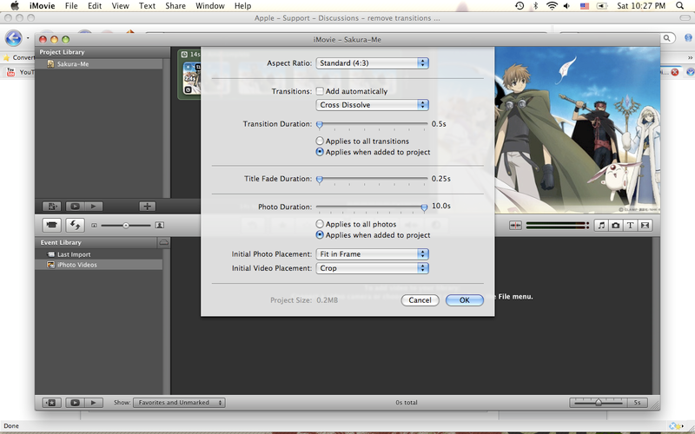695x434 pixels.
Task: Toggle project library list button below Sakura-Me
Action: [51, 207]
